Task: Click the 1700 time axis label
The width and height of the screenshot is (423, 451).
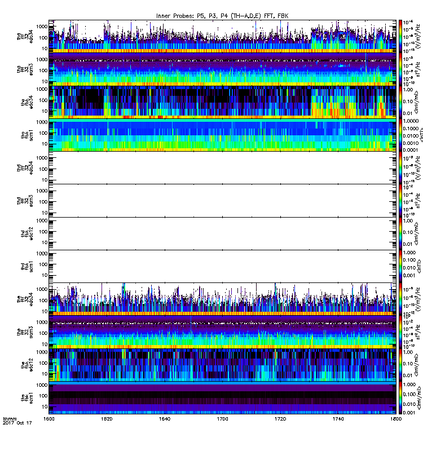Action: (x=222, y=419)
